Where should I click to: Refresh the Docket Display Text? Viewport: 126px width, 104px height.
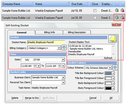click(x=108, y=58)
